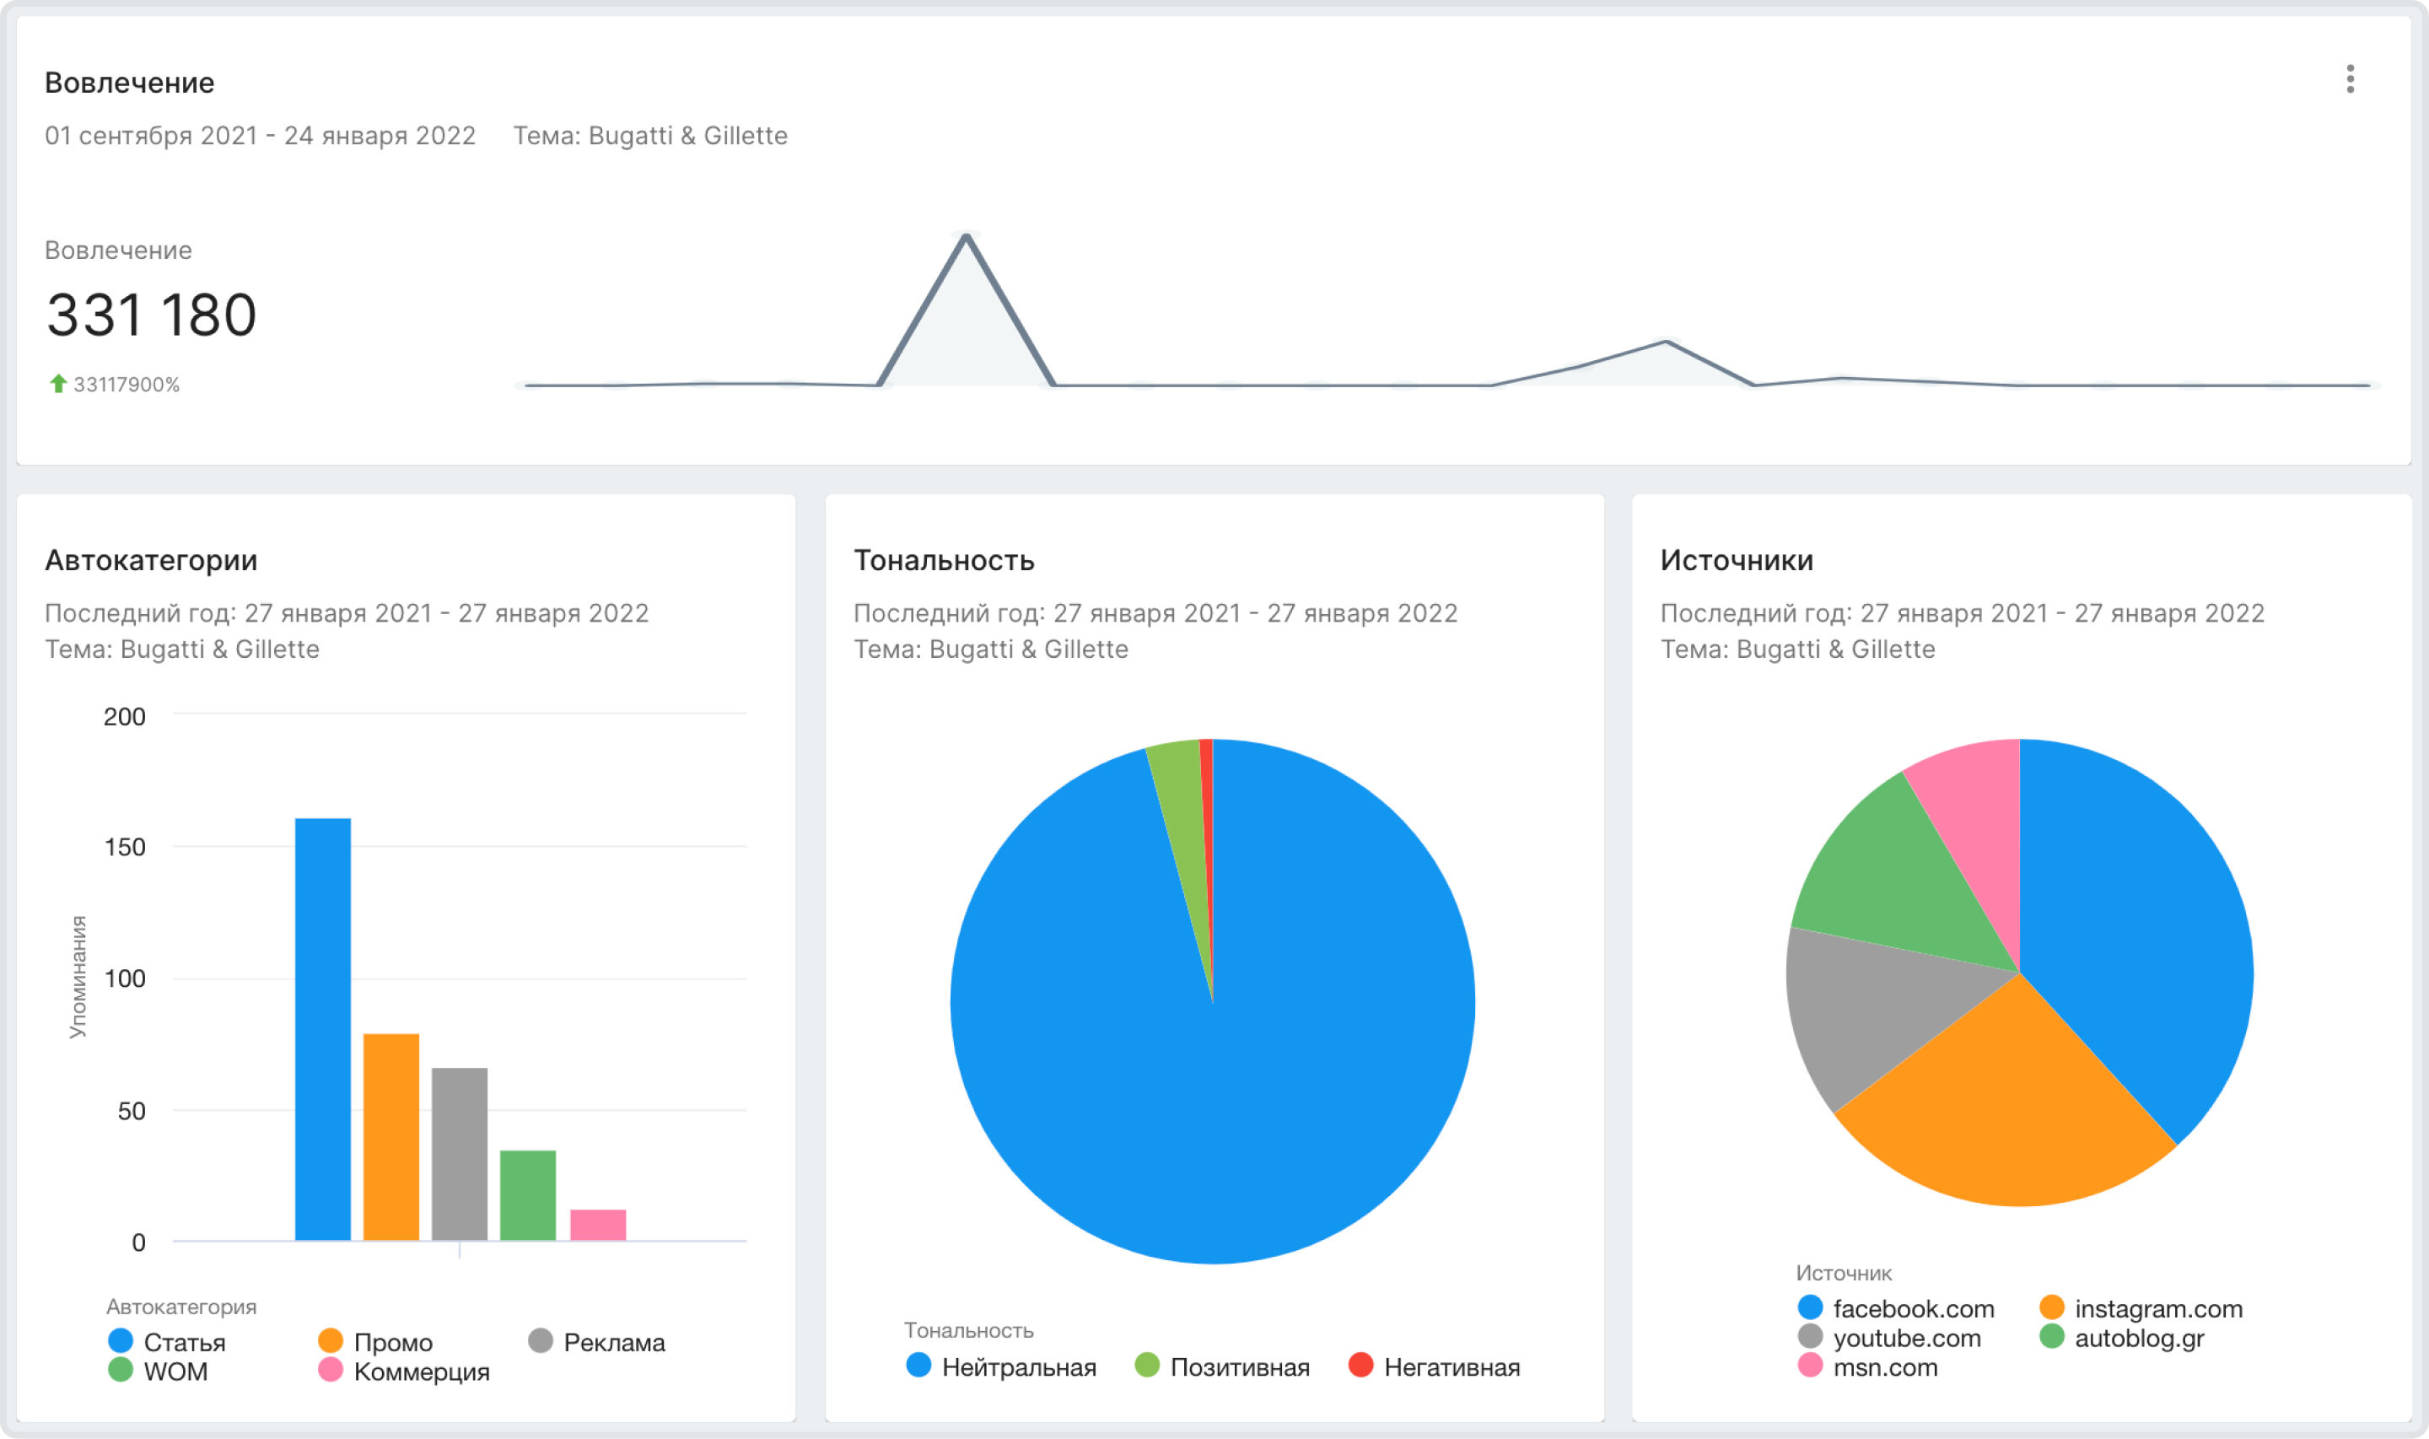Click the 33117900% growth value

tap(126, 384)
